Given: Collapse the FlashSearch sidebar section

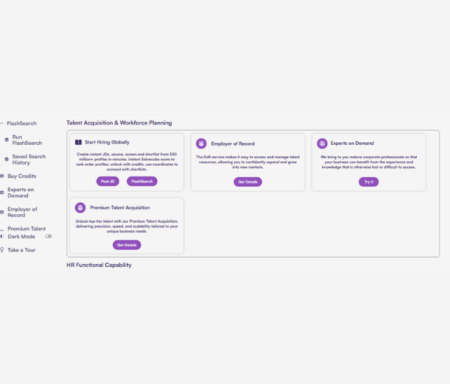Looking at the screenshot, I should 2,123.
